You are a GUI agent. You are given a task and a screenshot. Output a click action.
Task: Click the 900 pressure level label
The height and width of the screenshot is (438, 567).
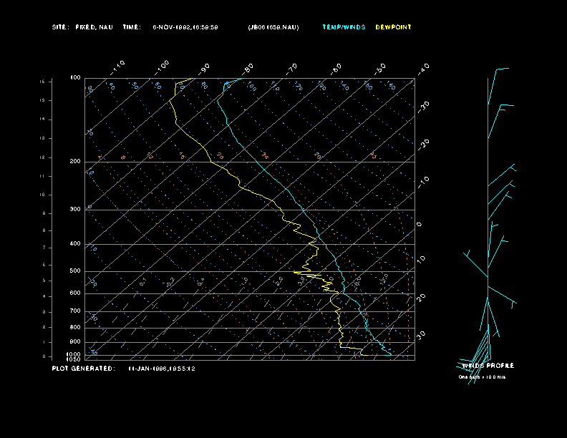pyautogui.click(x=75, y=342)
